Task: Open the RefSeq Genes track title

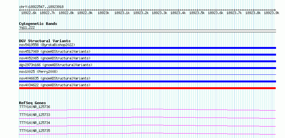Action: coord(33,103)
